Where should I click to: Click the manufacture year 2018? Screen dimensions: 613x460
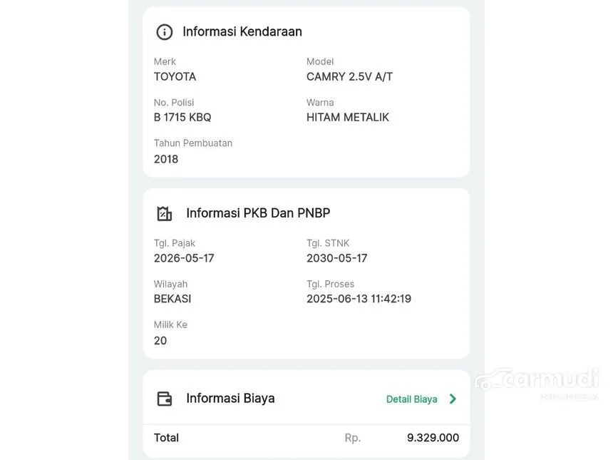click(166, 159)
